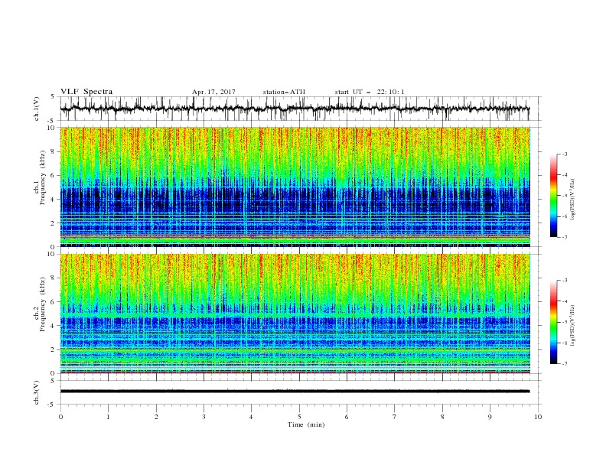Click the "VLF Spectra" title text

(86, 92)
